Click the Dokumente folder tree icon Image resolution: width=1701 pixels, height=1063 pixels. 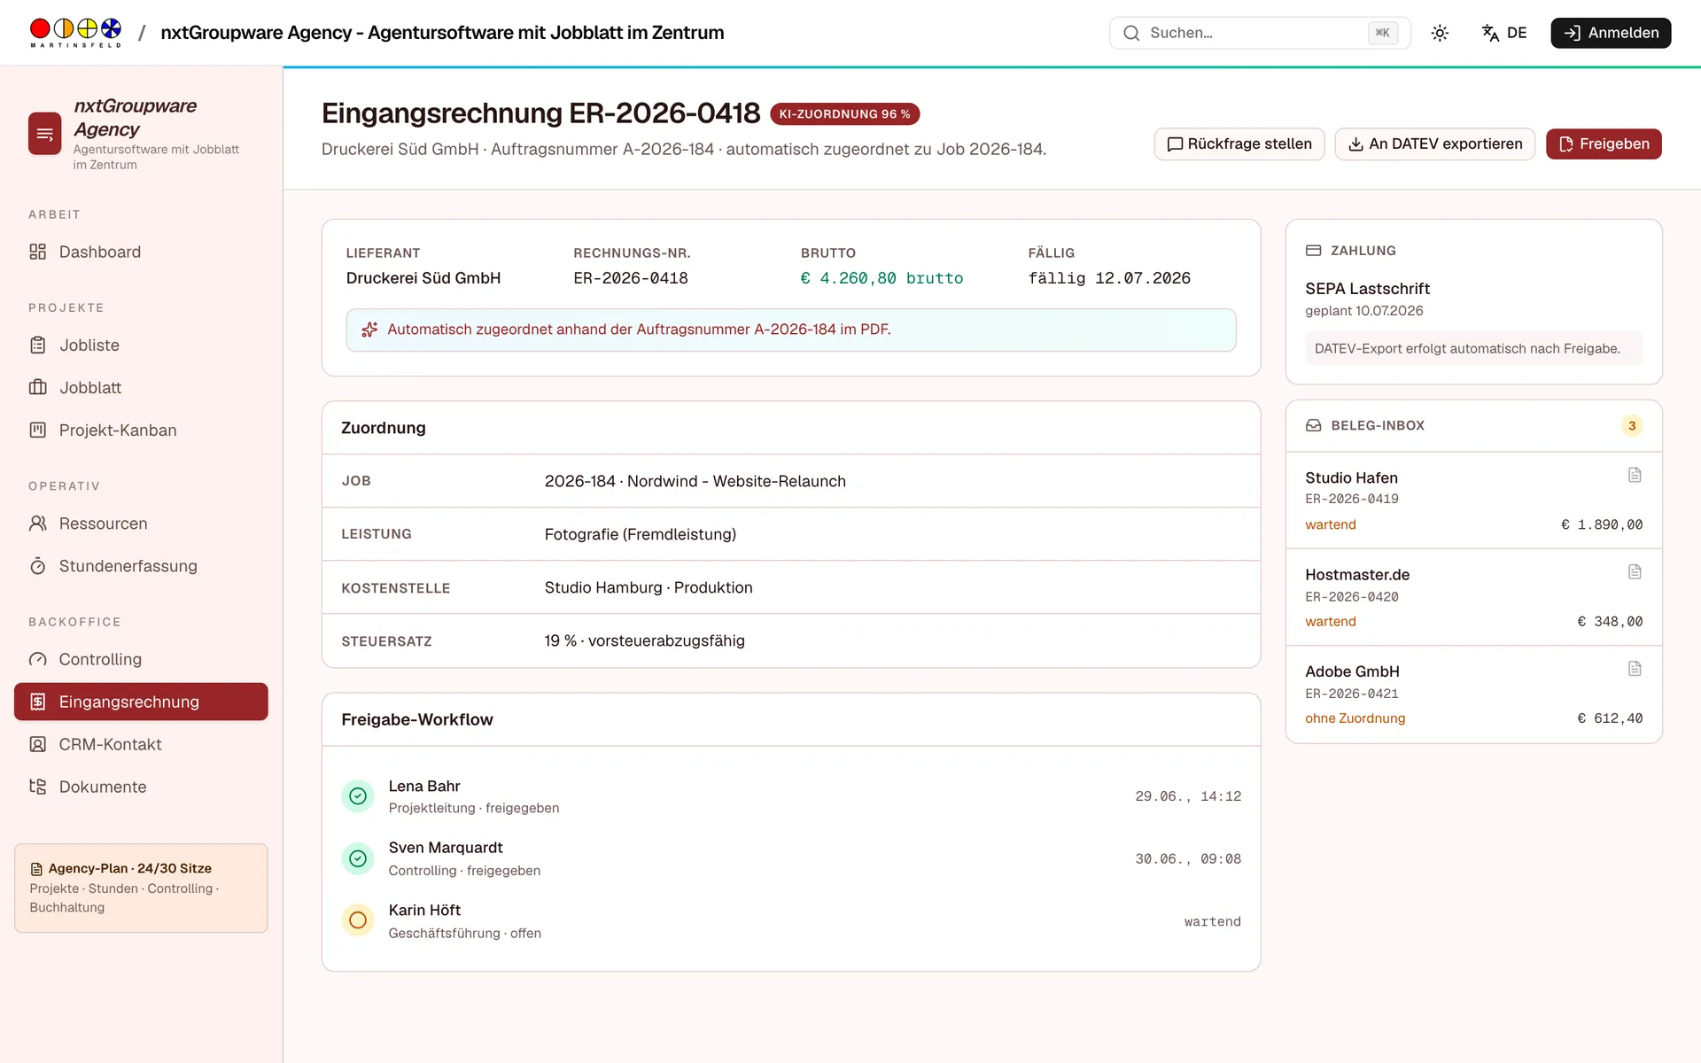37,787
